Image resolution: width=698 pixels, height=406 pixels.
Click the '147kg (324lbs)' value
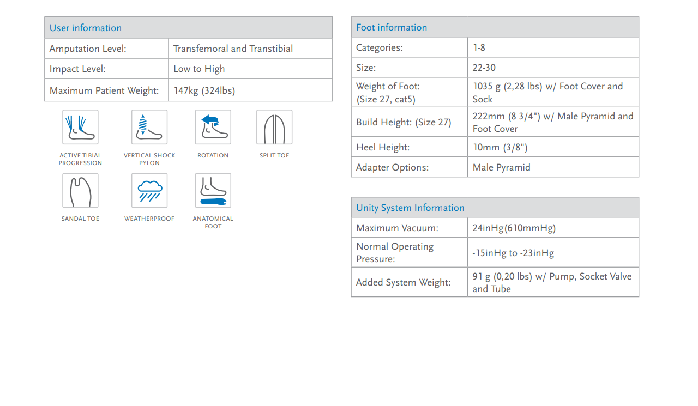pos(204,90)
